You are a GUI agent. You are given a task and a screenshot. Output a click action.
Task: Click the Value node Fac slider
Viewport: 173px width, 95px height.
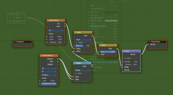(x=83, y=46)
